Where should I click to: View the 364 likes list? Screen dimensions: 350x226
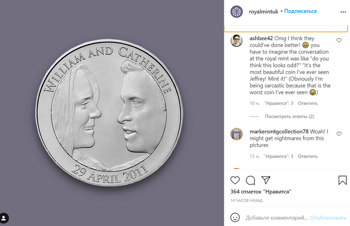(x=261, y=192)
